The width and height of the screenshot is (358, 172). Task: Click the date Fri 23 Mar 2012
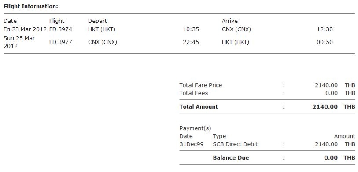[x=25, y=29]
